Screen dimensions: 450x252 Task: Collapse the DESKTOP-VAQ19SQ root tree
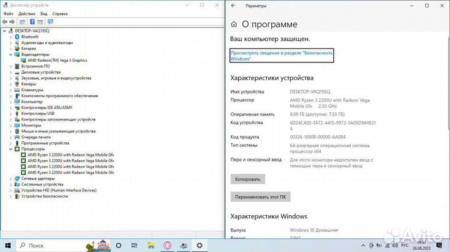4,31
